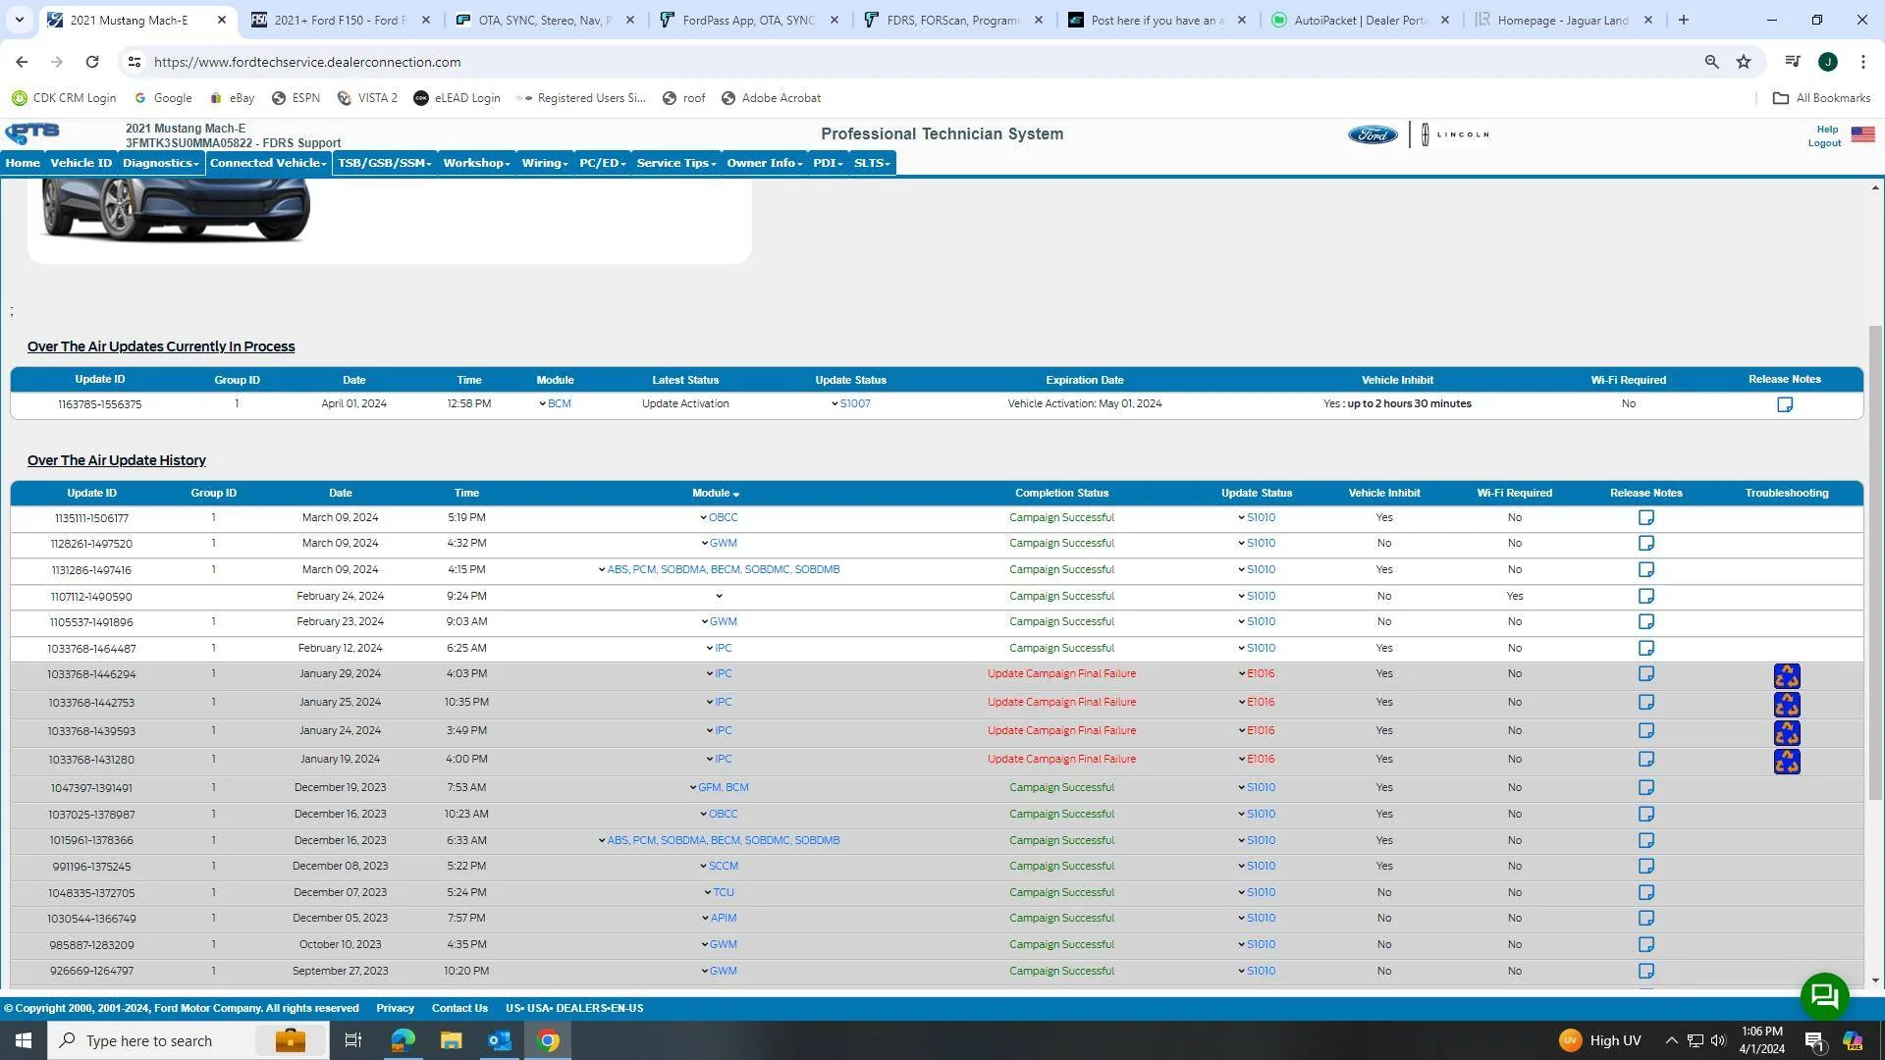The height and width of the screenshot is (1060, 1885).
Task: Bookmark this page with the star icon
Action: pyautogui.click(x=1744, y=62)
